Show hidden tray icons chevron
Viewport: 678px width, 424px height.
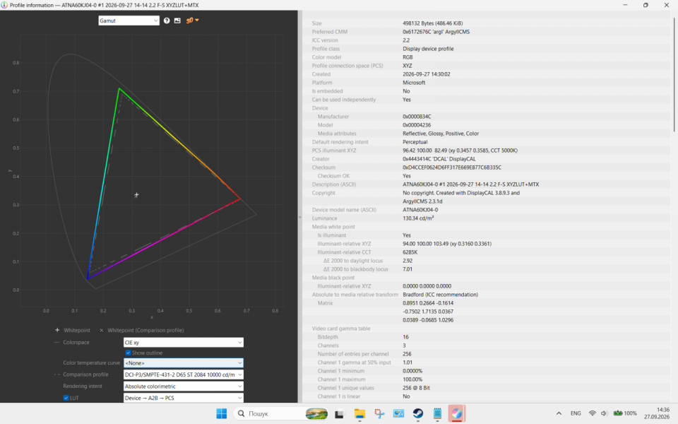coord(559,413)
